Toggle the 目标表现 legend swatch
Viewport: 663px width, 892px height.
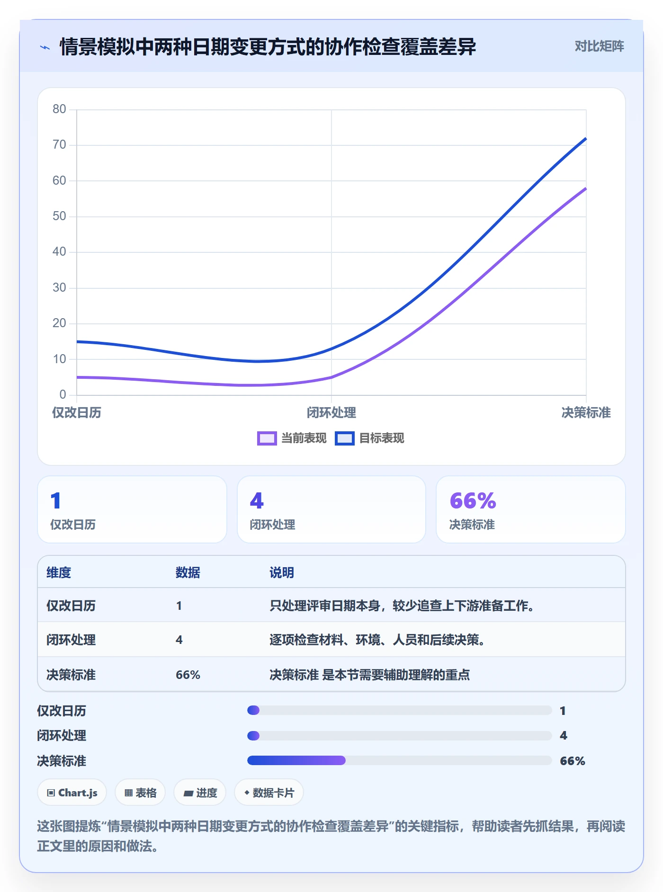344,438
